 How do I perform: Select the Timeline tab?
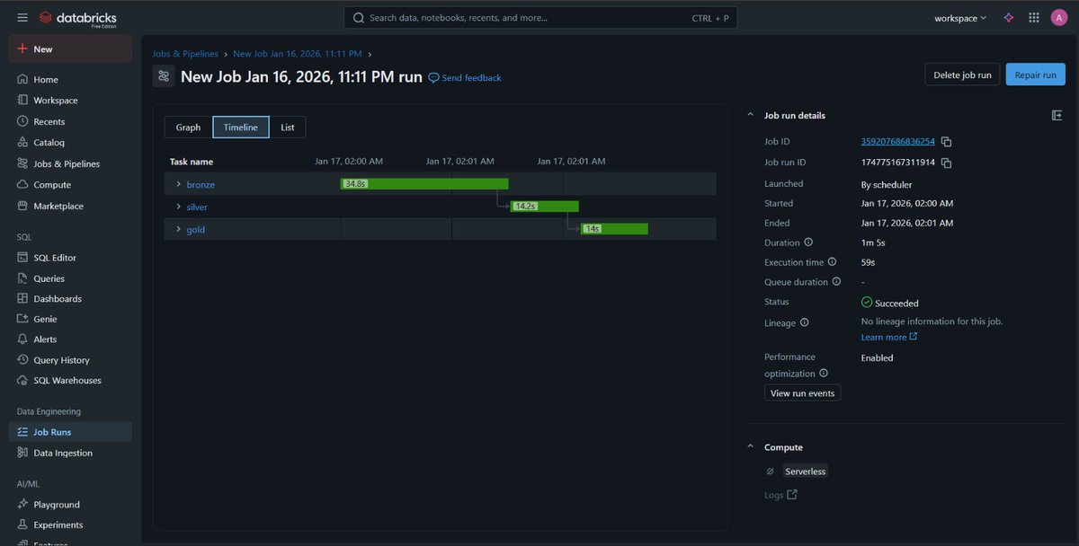point(241,128)
